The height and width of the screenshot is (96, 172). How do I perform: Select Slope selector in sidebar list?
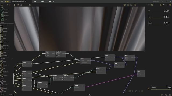3,91
